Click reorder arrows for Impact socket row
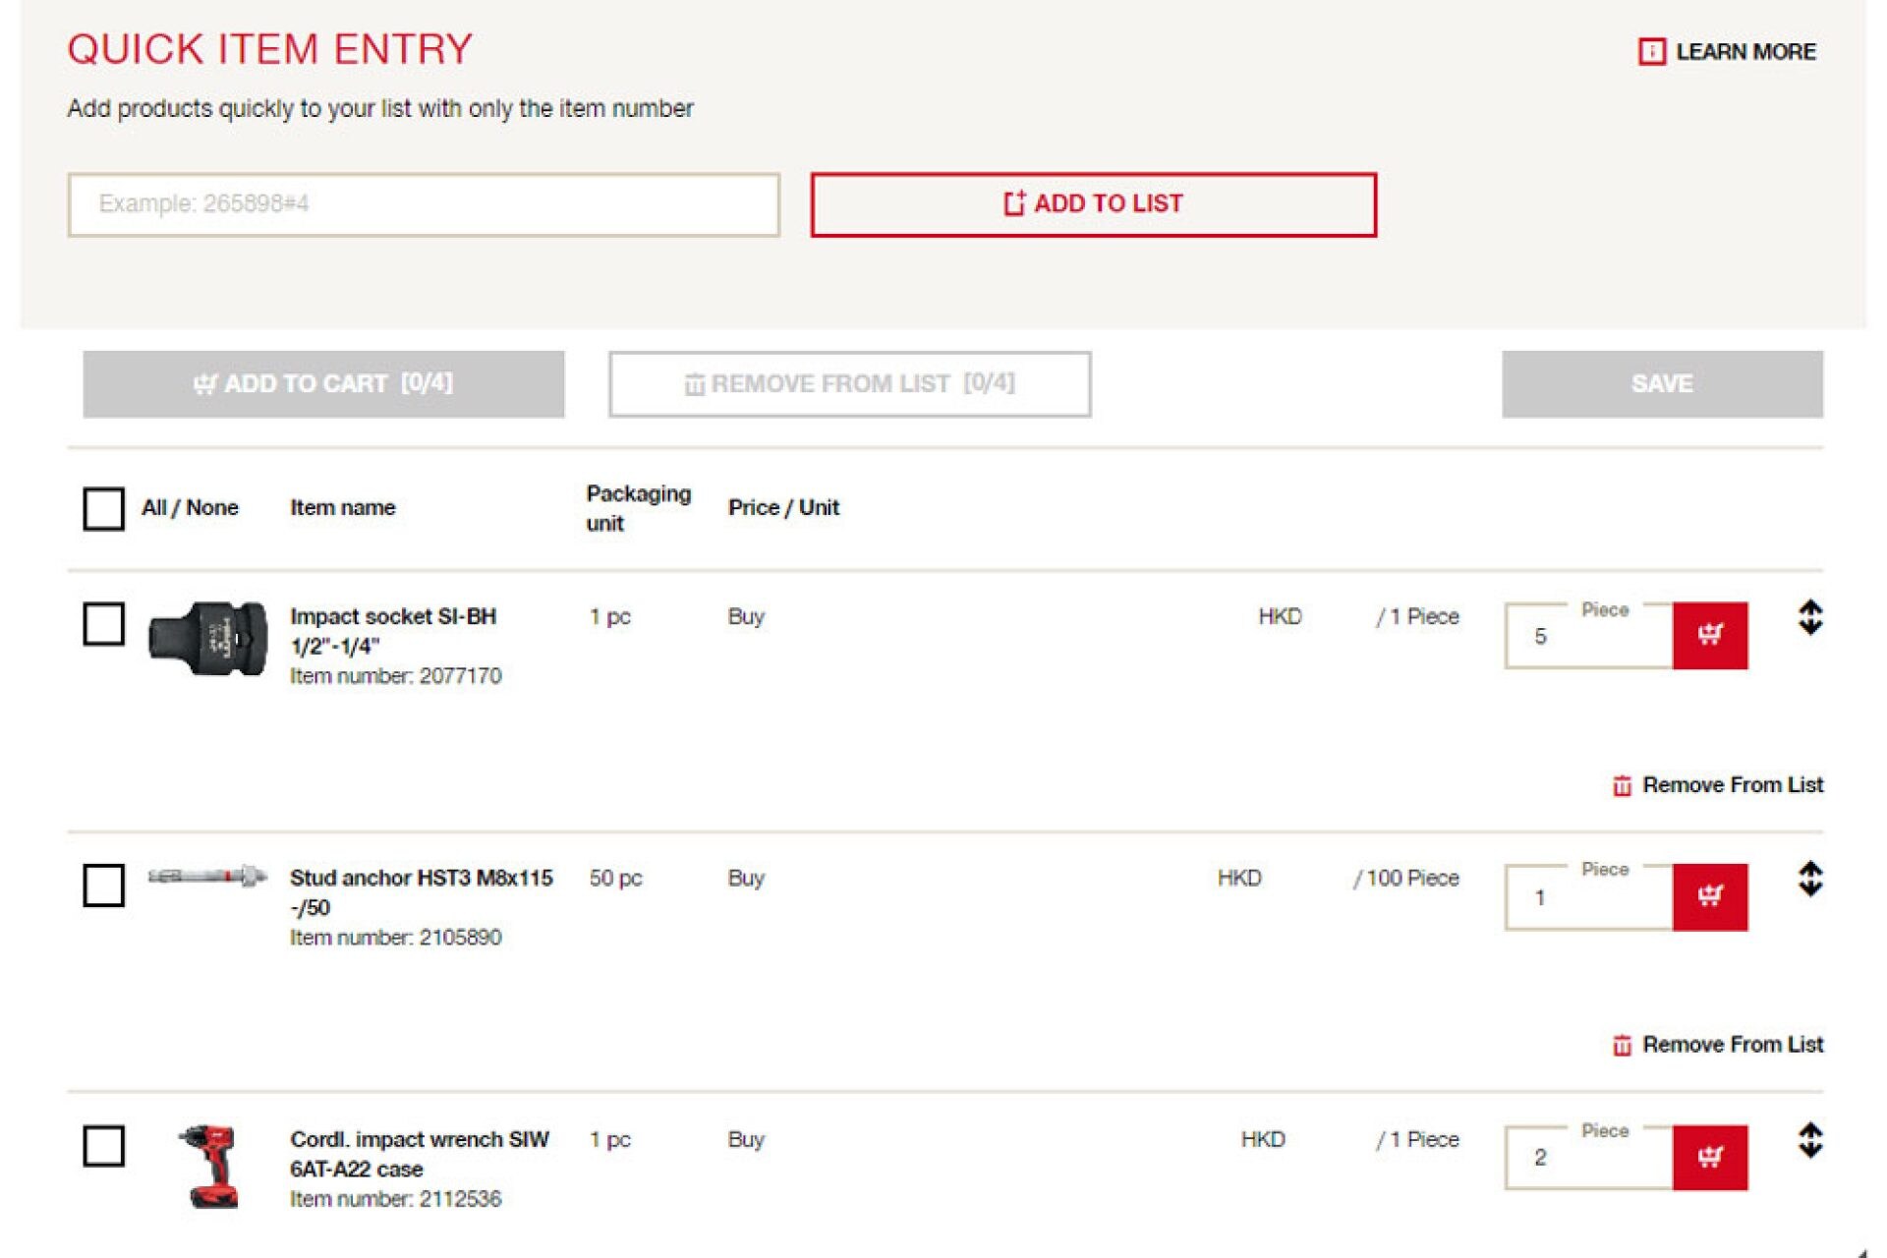Viewport: 1887px width, 1258px height. 1810,618
